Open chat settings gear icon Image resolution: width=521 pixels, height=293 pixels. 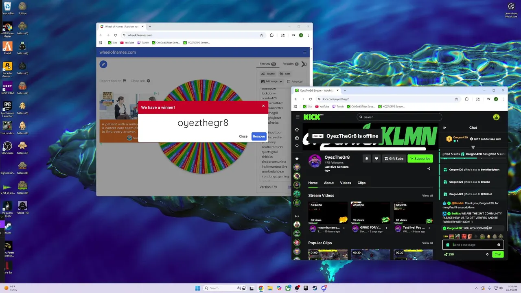click(487, 254)
